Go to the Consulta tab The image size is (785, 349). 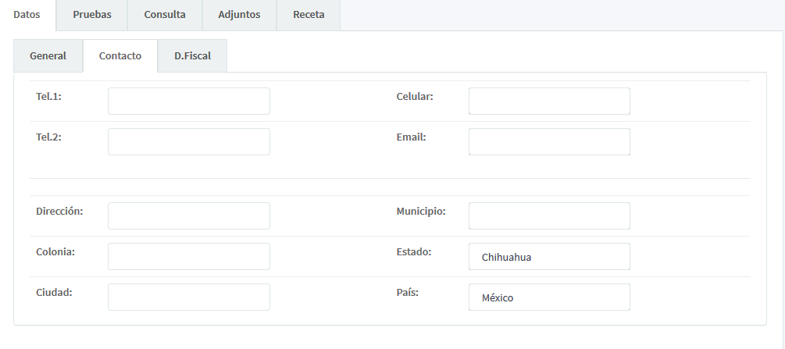[x=165, y=15]
